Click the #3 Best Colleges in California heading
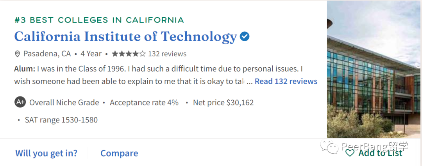The height and width of the screenshot is (166, 422). [x=99, y=20]
